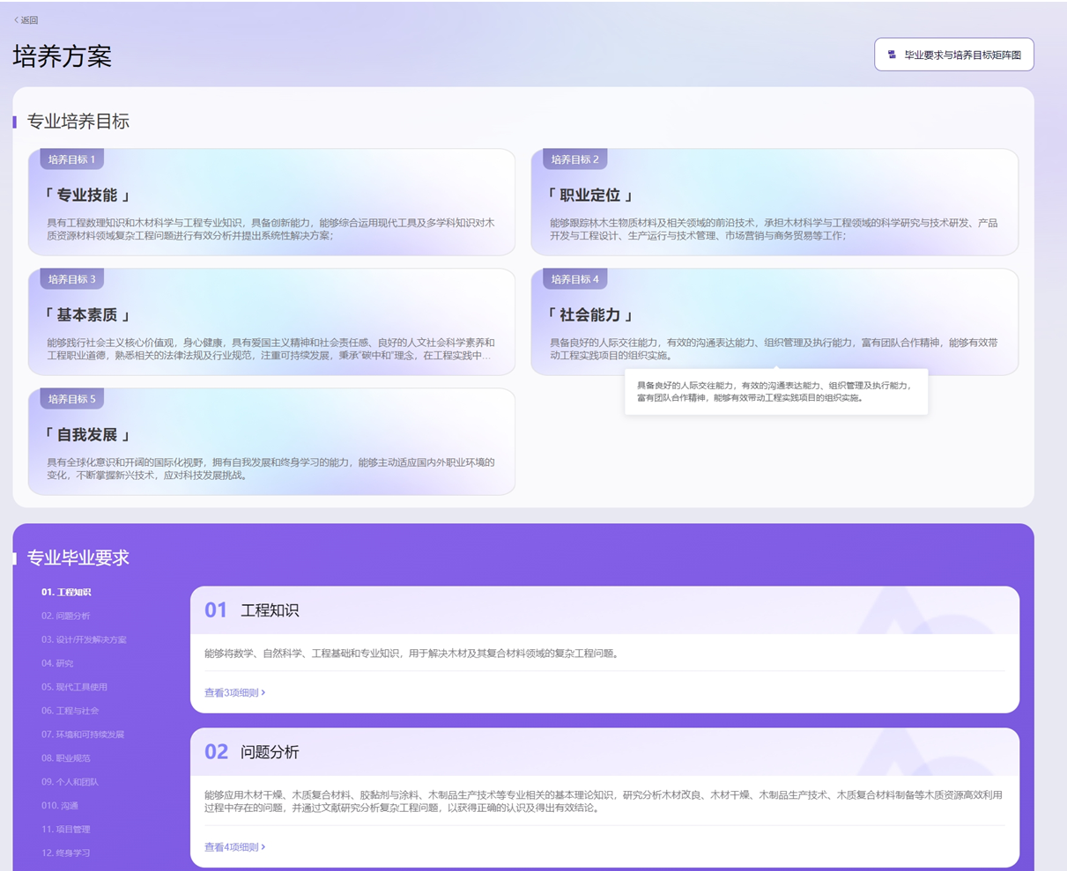
Task: Open the 培养目标 2 职业定位 card
Action: point(774,203)
